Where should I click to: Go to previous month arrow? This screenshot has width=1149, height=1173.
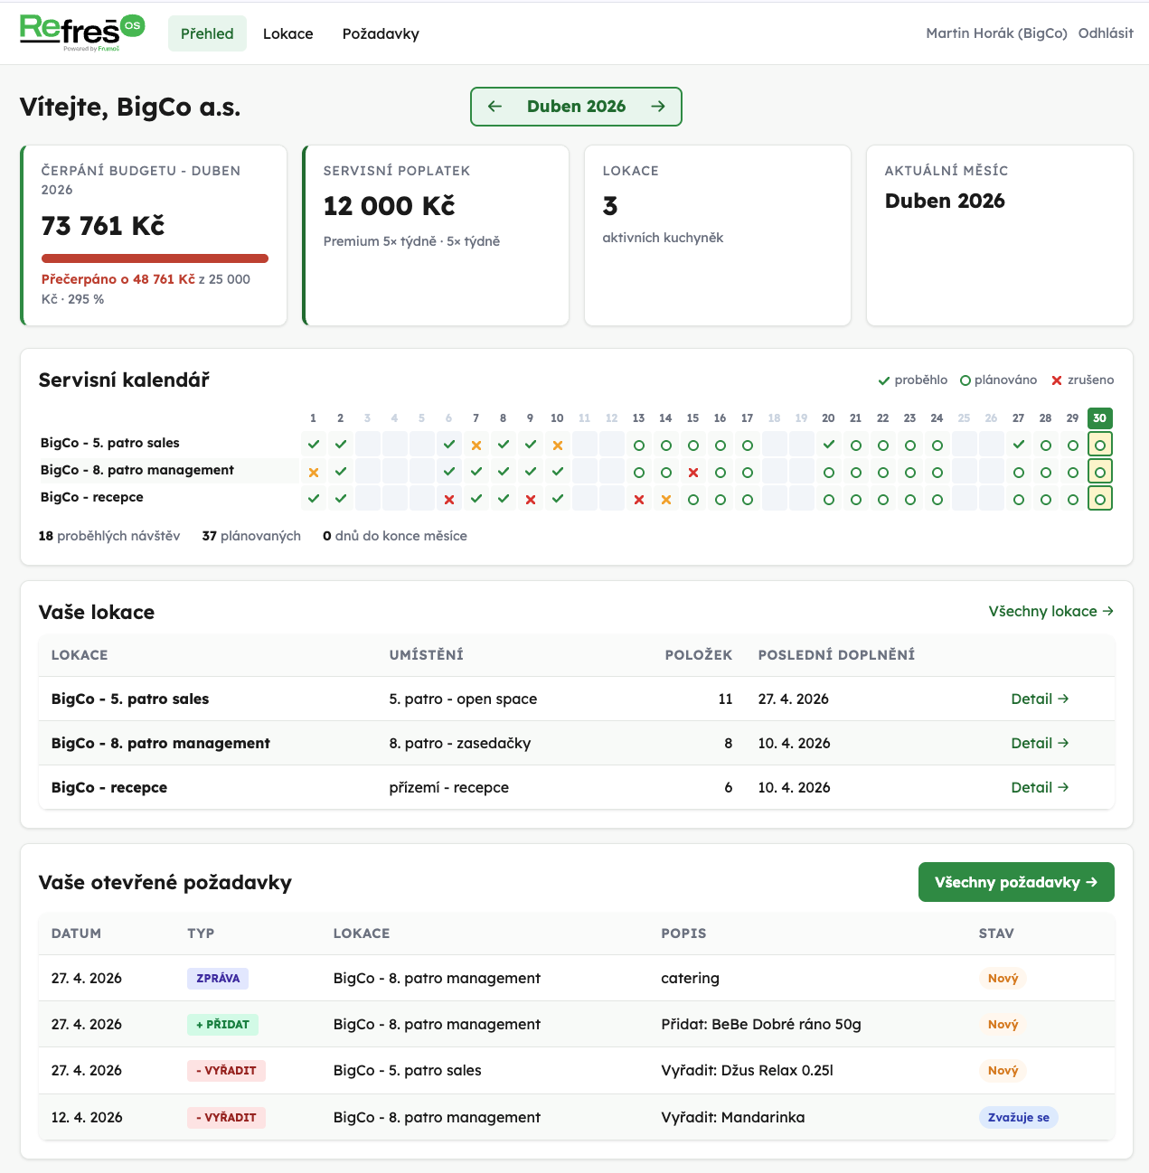click(494, 107)
